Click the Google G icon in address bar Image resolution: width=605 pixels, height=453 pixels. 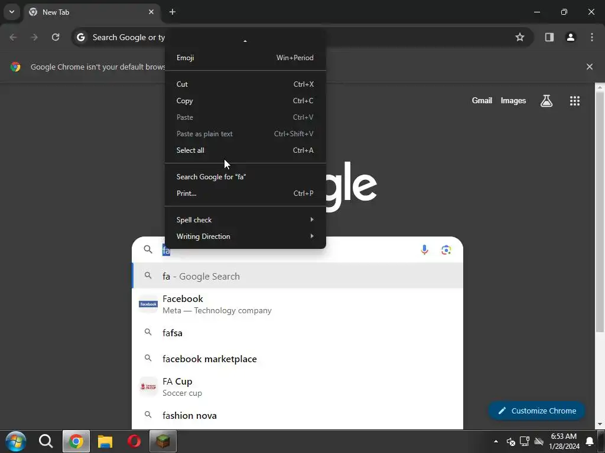pos(80,37)
